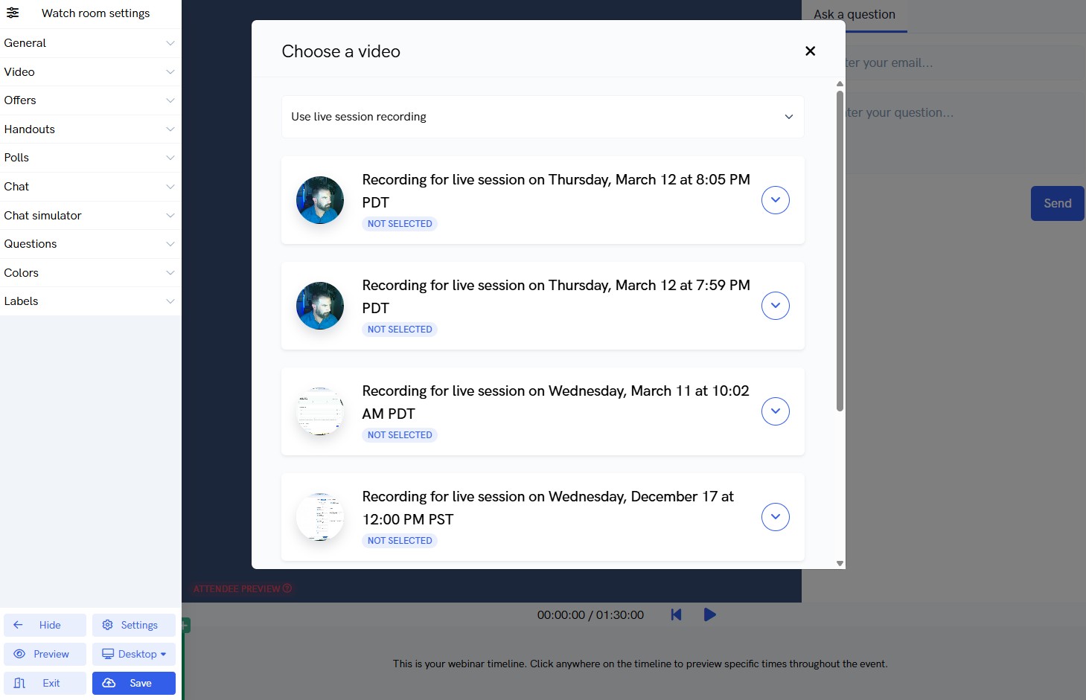Click the Exit door icon

click(18, 683)
